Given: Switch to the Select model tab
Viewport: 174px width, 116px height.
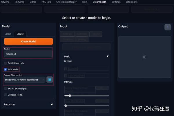Looking at the screenshot, I should 8,34.
